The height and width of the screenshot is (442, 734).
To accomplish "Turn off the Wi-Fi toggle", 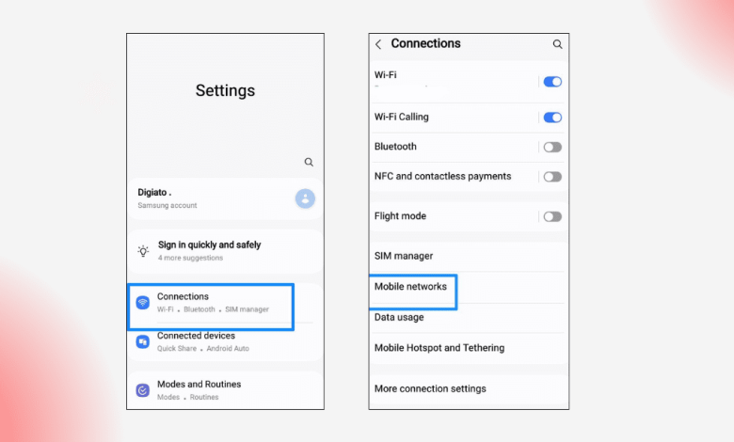I will (552, 82).
